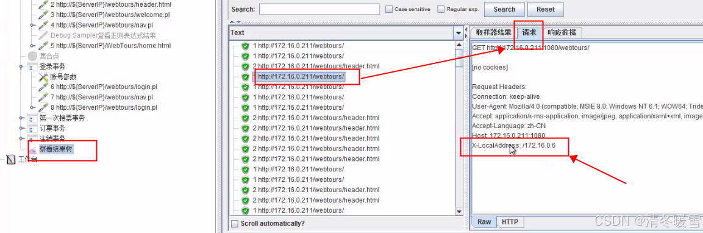Click the sampler icon beside 4 nav.pl
Viewport: 703px width, 233px height.
[x=43, y=25]
